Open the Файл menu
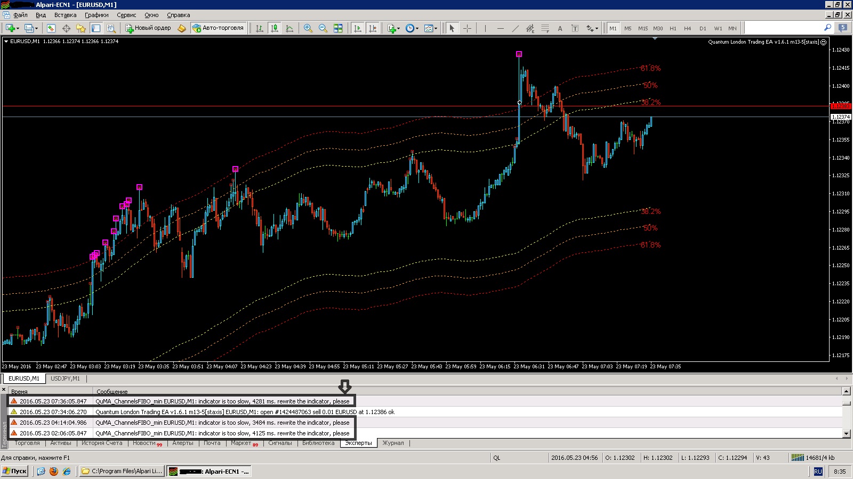This screenshot has height=479, width=853. (x=20, y=15)
